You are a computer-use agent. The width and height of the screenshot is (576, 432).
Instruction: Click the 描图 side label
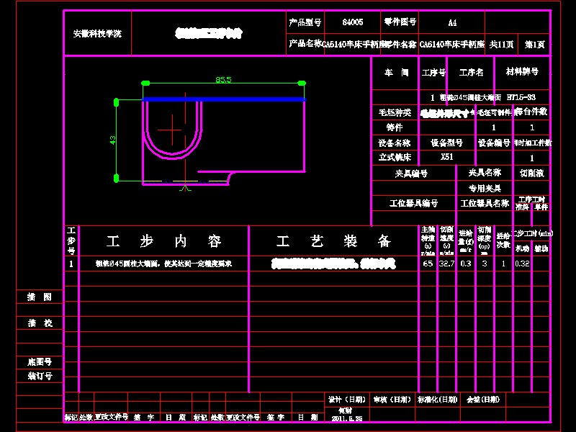tap(40, 297)
